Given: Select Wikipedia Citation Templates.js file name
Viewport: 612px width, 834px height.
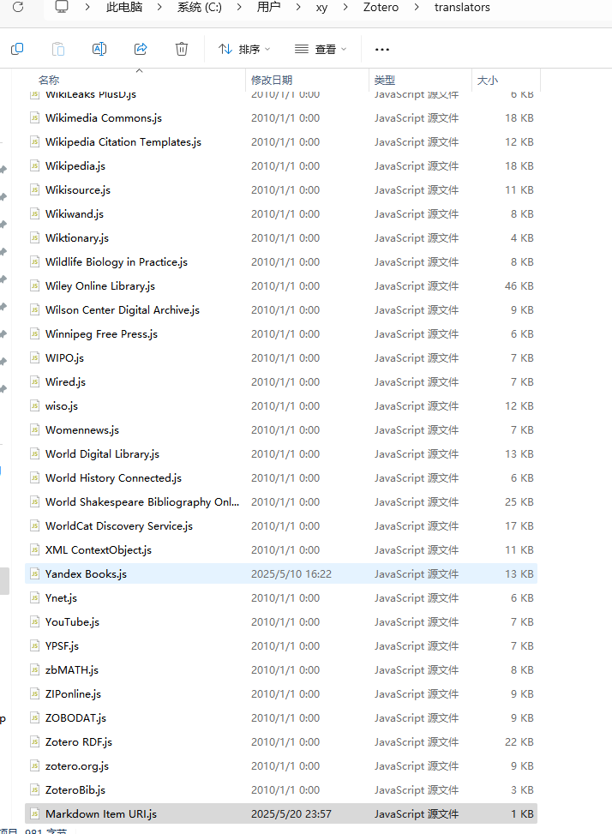Looking at the screenshot, I should click(123, 142).
